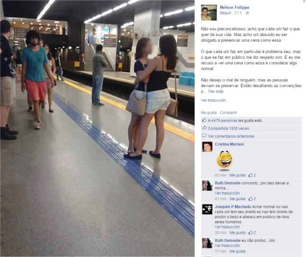307x257 pixels.
Task: Click the laughing emoji sticker
Action: (225, 160)
